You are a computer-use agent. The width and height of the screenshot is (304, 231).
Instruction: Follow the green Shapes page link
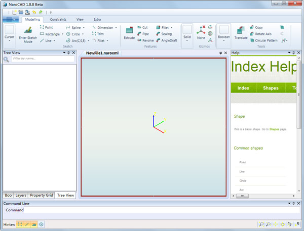(x=274, y=129)
